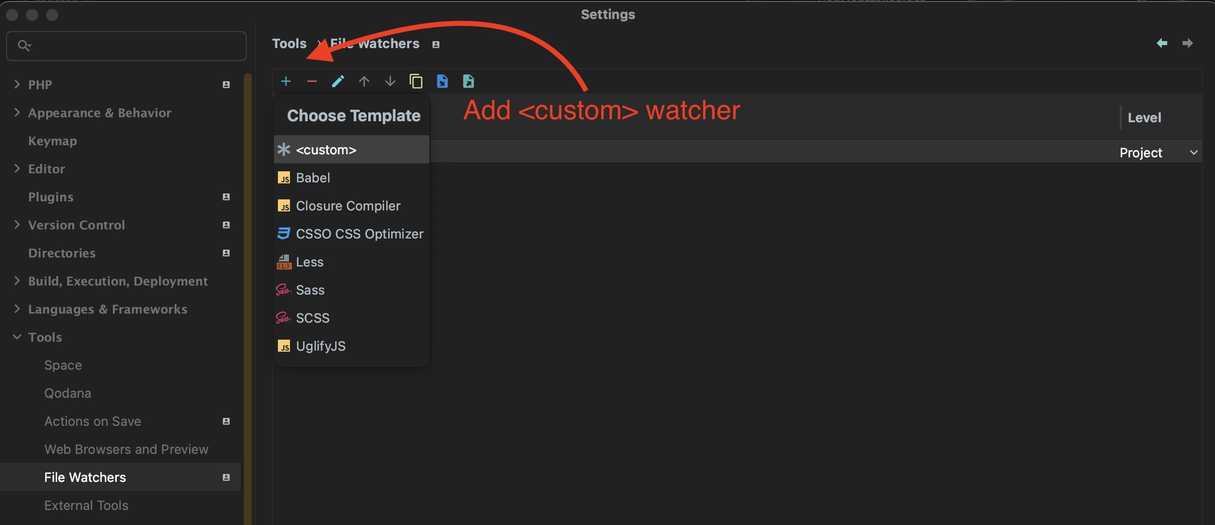Click the project-level icon beside File Watchers heading
1215x525 pixels.
436,45
